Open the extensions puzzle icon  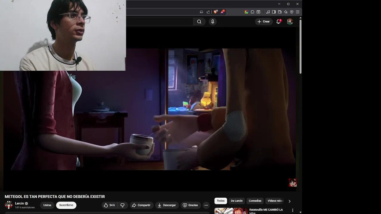click(x=252, y=12)
